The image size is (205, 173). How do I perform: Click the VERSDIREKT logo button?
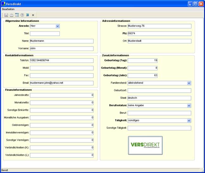tap(145, 145)
